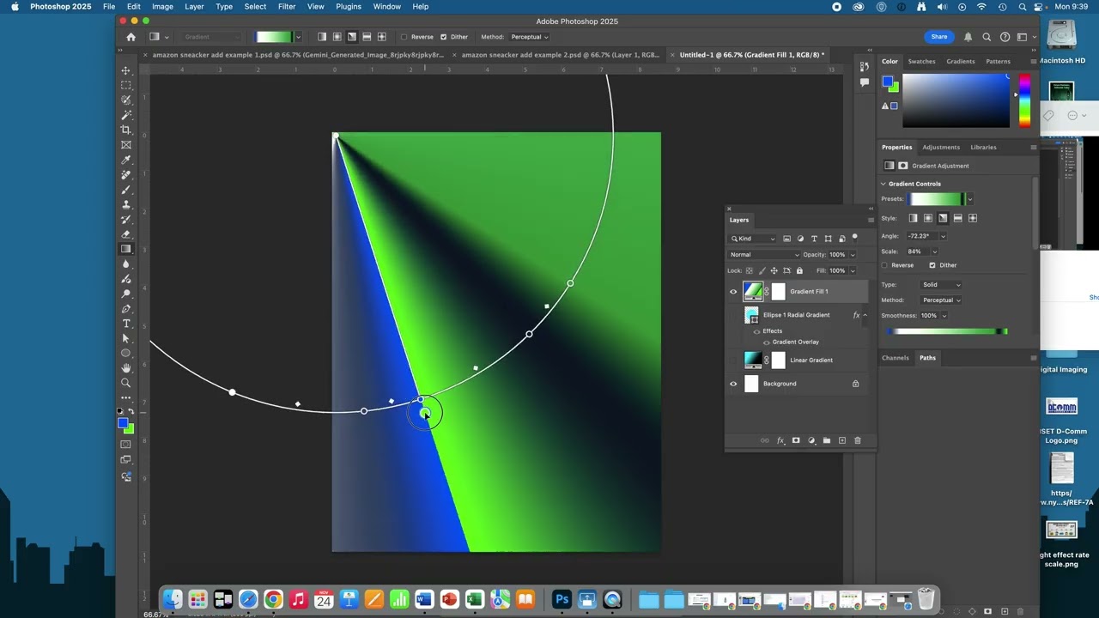Viewport: 1099px width, 618px height.
Task: Select the Brush tool
Action: coord(126,190)
